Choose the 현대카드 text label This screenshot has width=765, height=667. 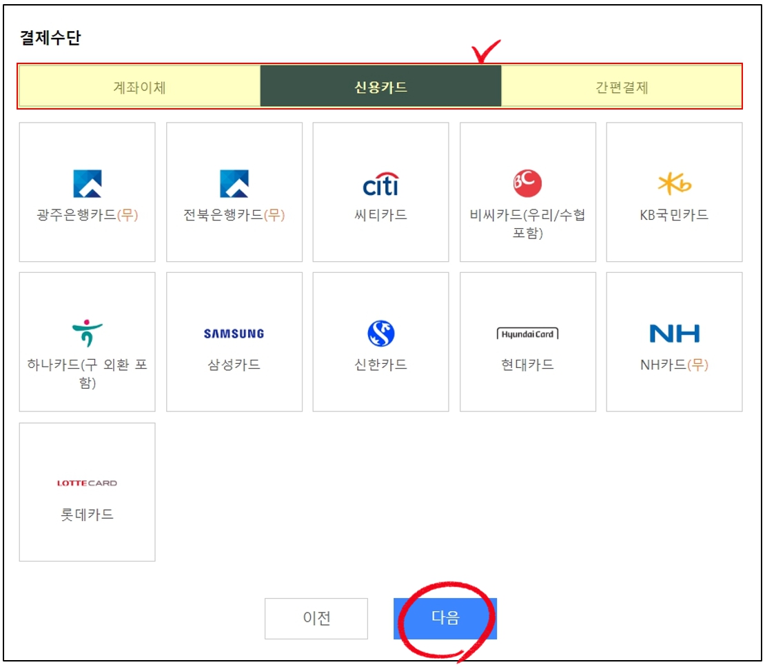pos(527,365)
